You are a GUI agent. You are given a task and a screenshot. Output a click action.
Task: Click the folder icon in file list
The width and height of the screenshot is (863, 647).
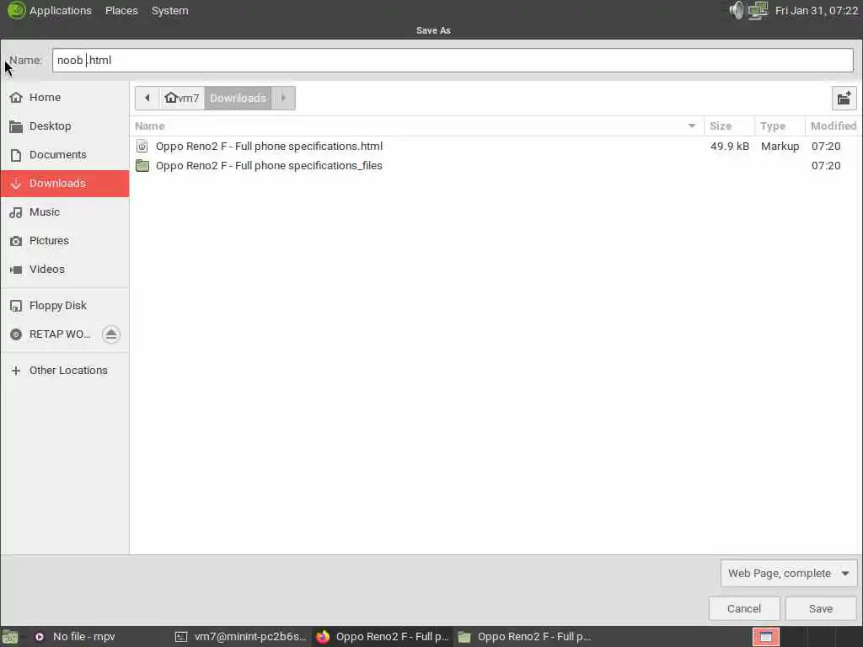pyautogui.click(x=142, y=166)
